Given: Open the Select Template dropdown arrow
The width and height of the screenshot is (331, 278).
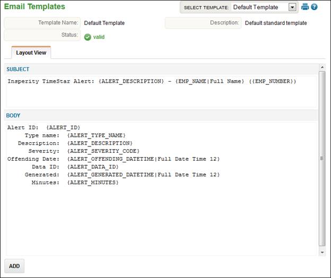Looking at the screenshot, I should tap(292, 7).
